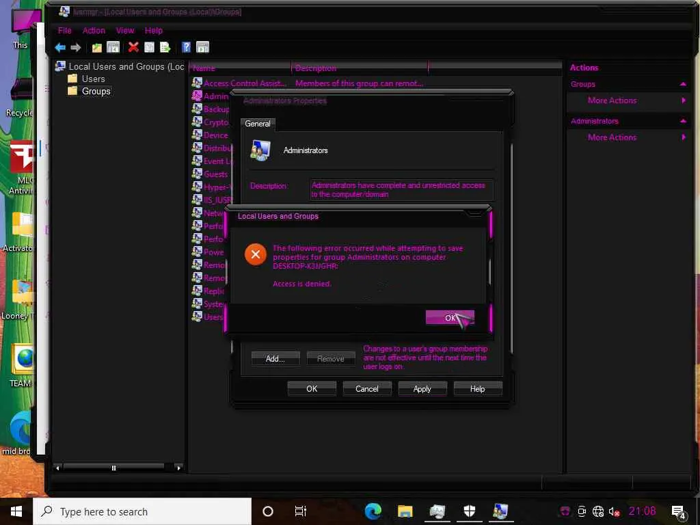Screen dimensions: 700x525
Task: Click the taskbar search box
Action: coord(142,511)
